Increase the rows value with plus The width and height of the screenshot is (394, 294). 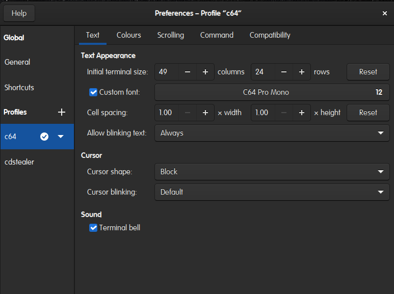(302, 72)
